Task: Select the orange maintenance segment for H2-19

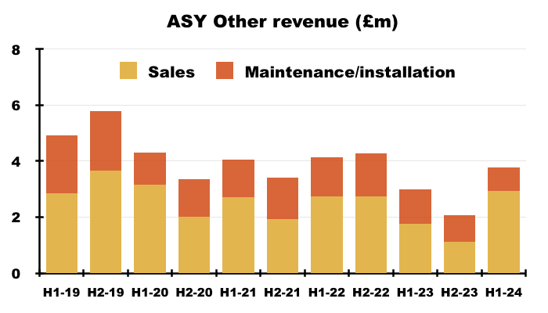Action: point(106,141)
